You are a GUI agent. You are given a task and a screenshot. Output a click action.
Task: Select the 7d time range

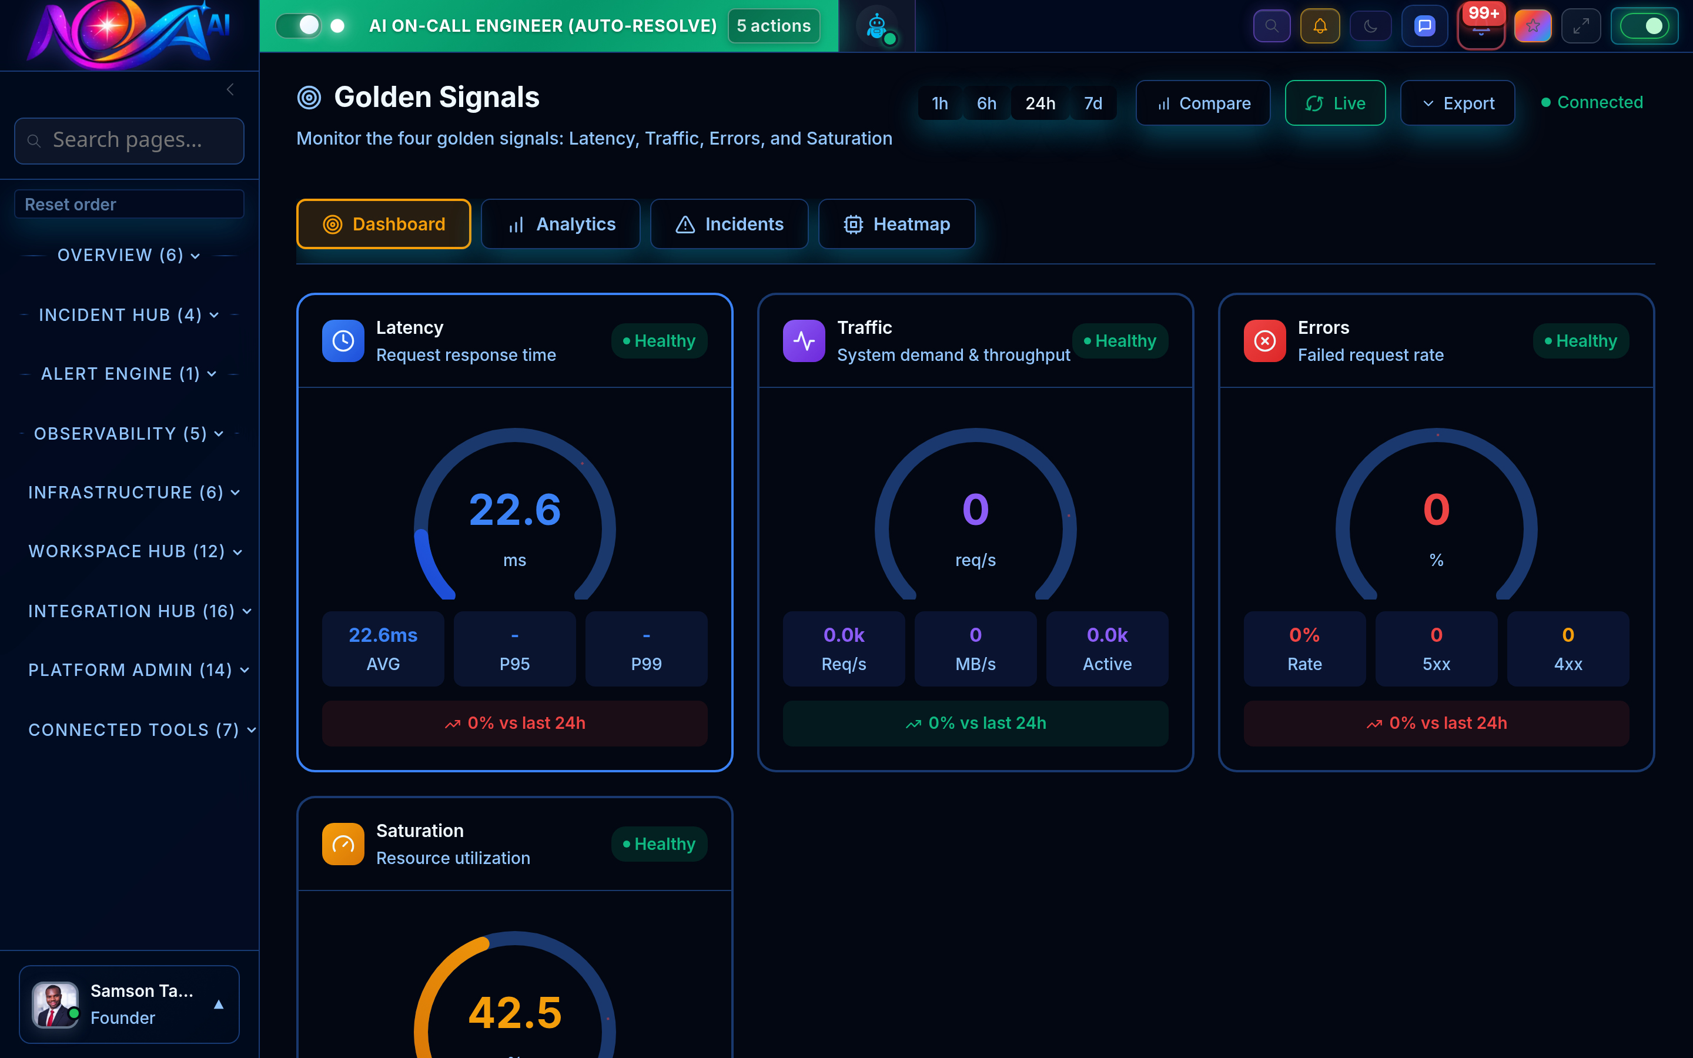[x=1093, y=102]
